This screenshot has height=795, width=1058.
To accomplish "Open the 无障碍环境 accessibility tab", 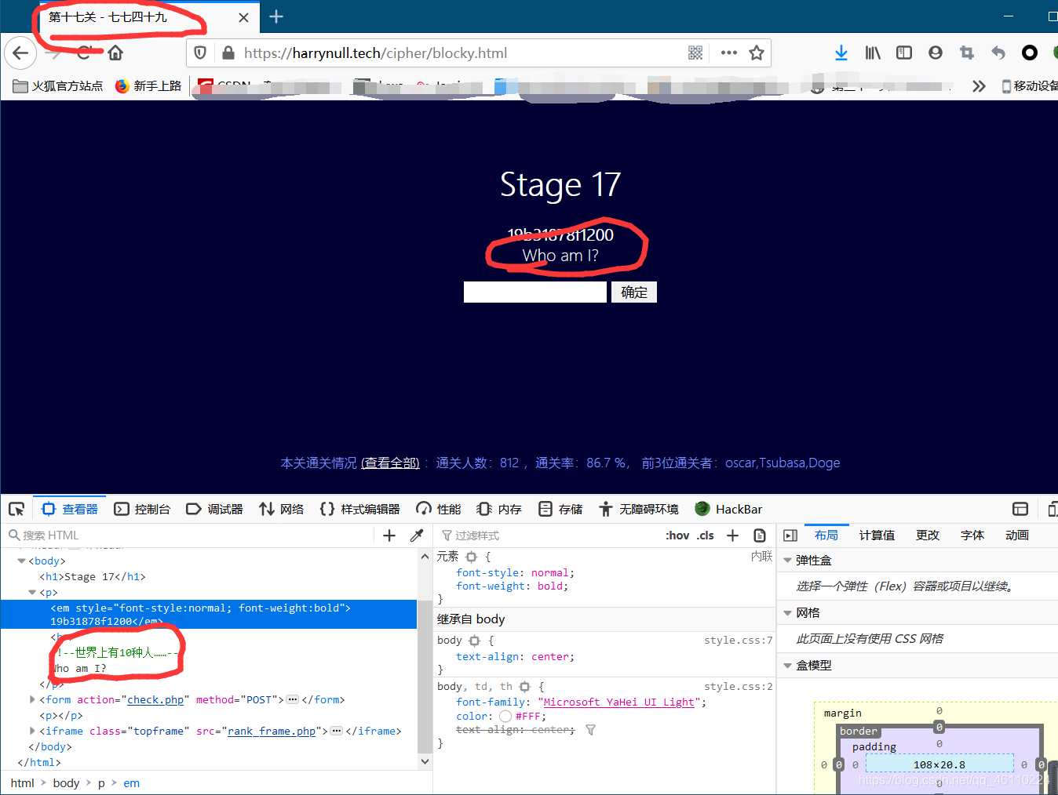I will tap(639, 509).
